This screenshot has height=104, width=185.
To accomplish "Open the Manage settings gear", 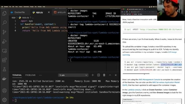I will tap(4, 100).
